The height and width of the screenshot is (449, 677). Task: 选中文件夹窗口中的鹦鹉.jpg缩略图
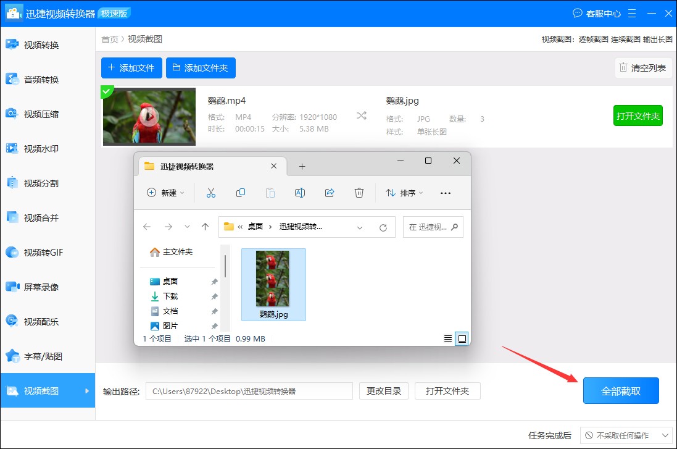(273, 279)
